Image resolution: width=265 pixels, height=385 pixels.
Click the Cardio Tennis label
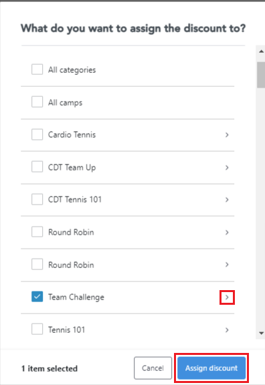(72, 134)
